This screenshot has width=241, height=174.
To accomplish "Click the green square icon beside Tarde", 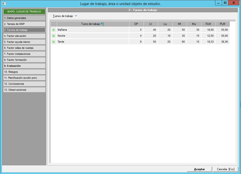I will 53,42.
